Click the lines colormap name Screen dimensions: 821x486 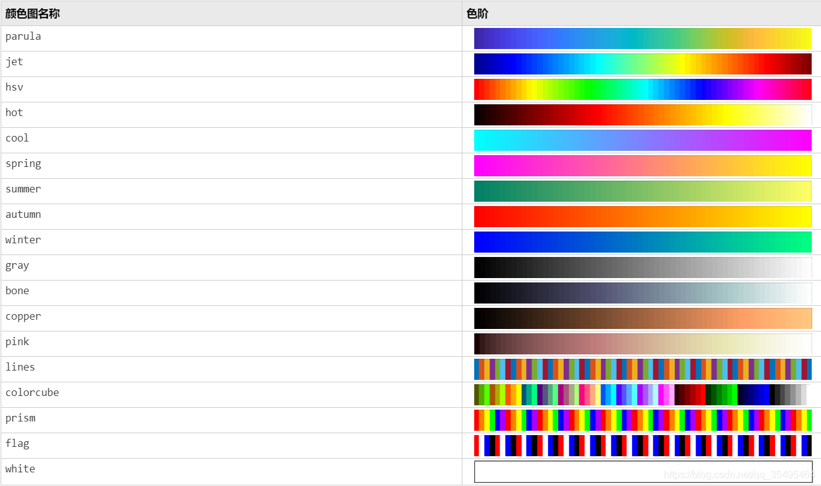[21, 367]
